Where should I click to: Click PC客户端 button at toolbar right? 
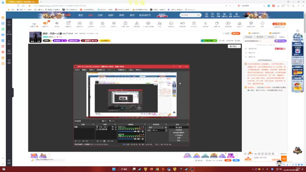279,24
